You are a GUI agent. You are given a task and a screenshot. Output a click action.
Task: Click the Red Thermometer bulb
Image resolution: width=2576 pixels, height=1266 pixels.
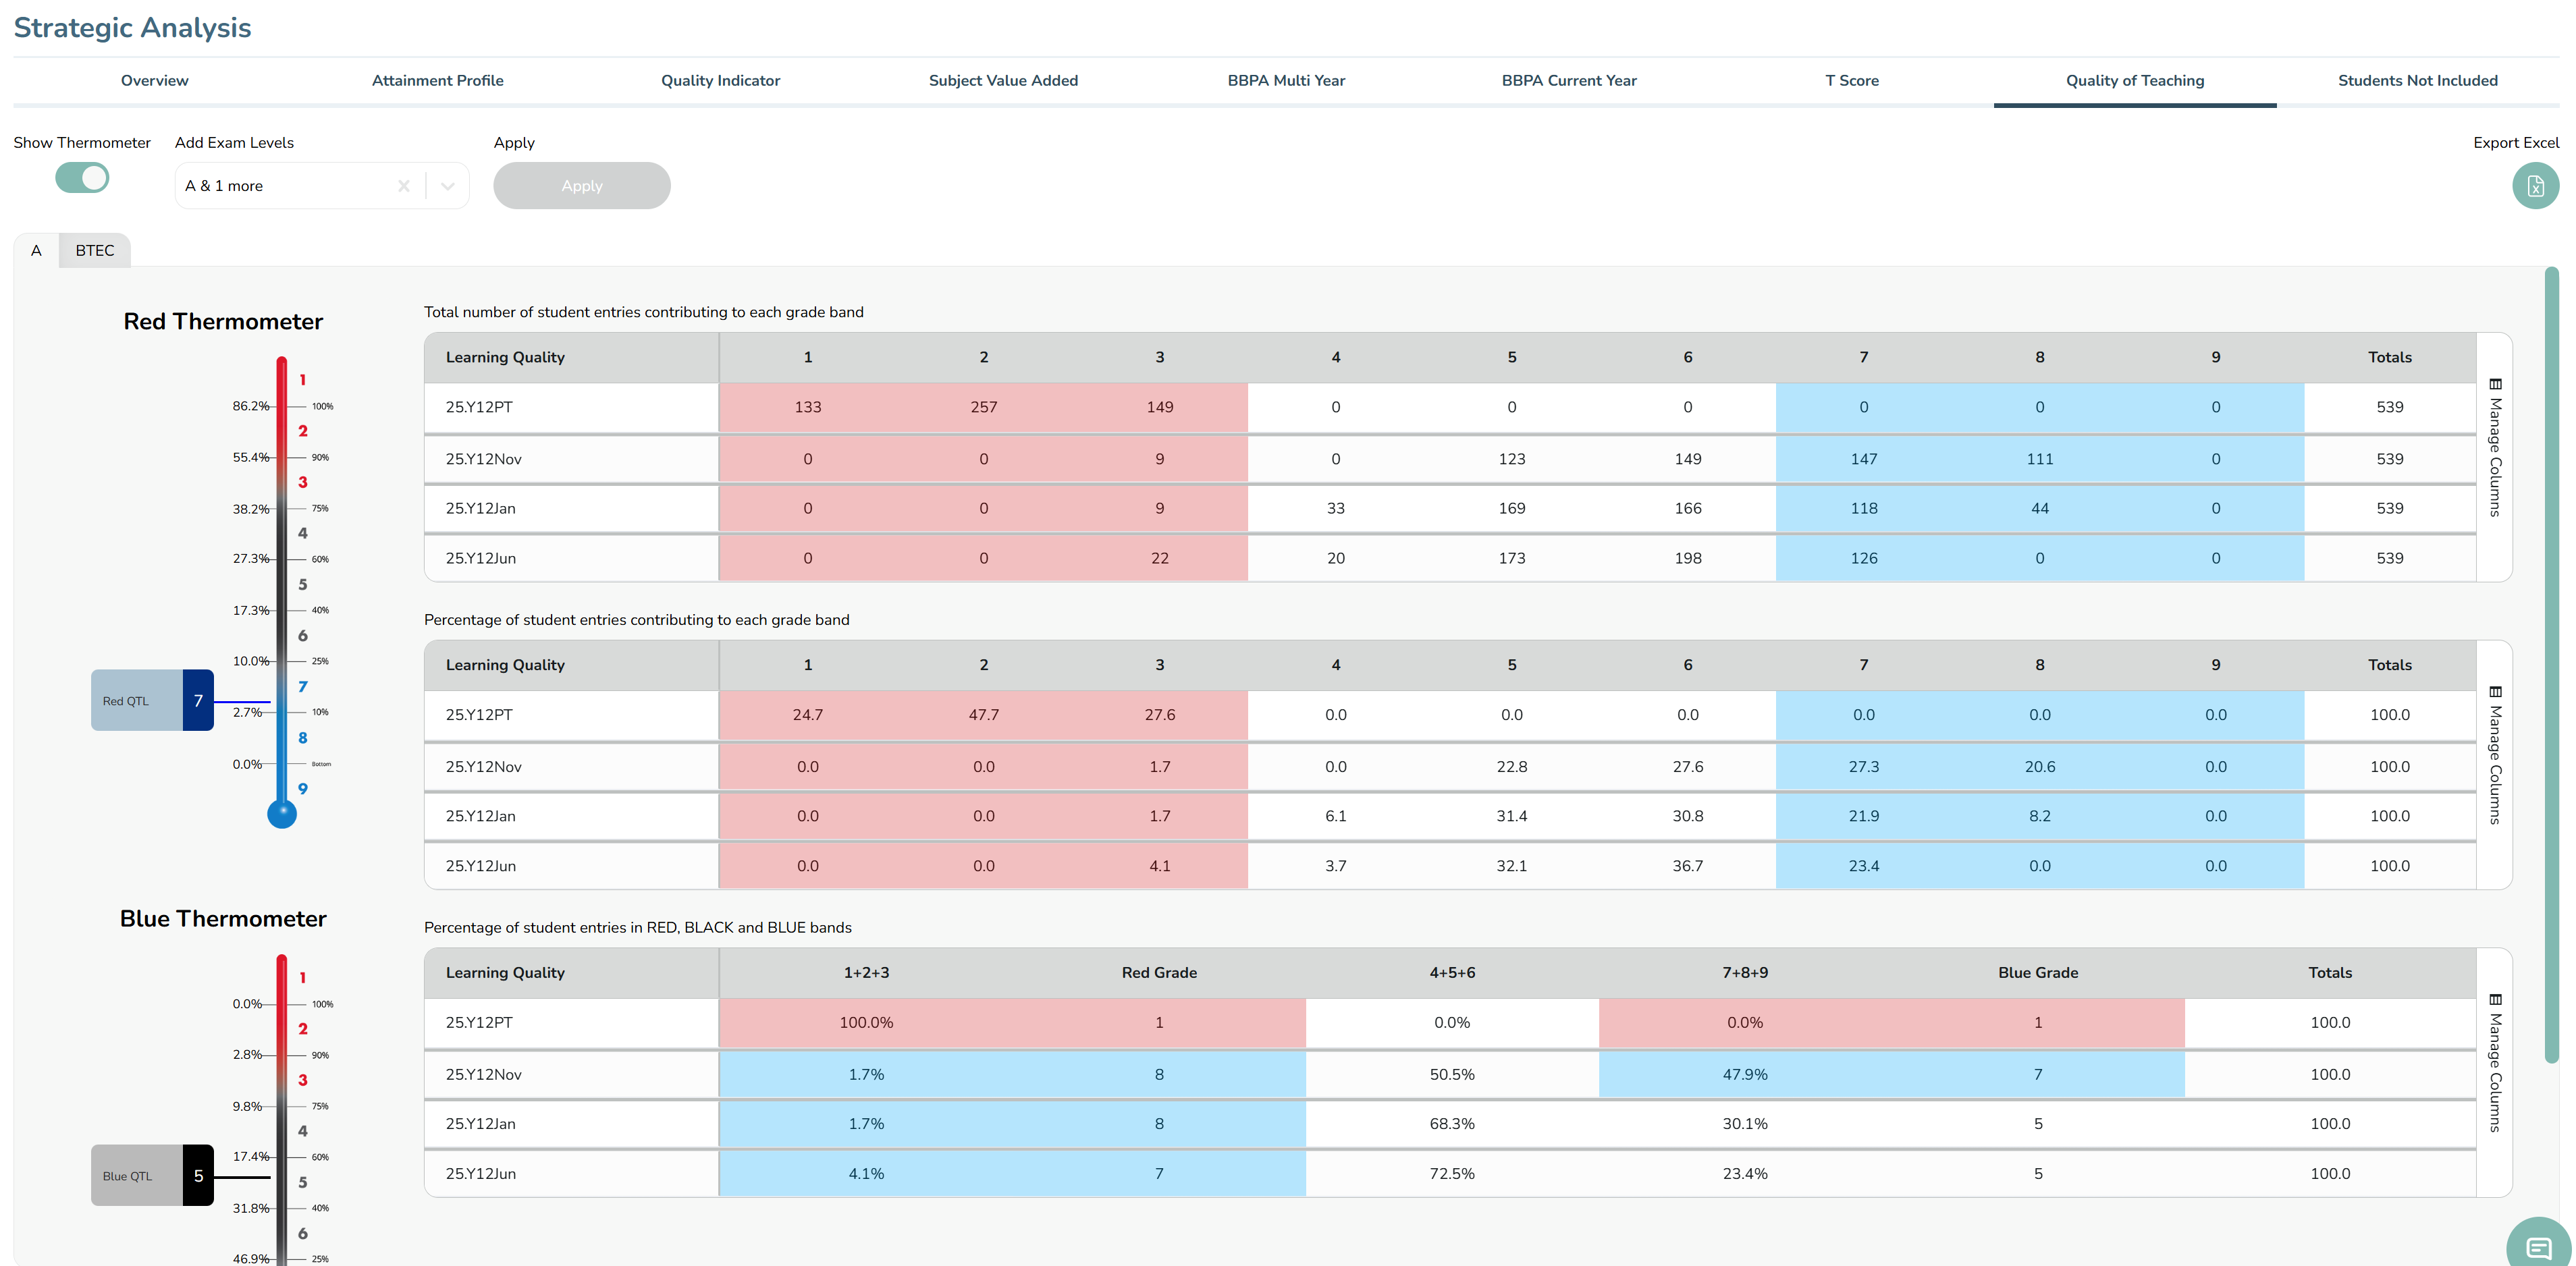282,814
